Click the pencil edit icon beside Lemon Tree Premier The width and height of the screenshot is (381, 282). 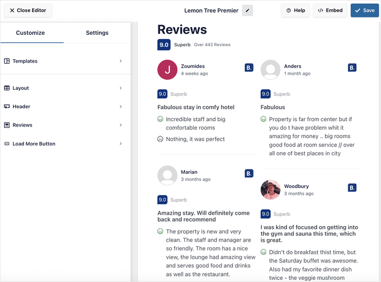(247, 10)
